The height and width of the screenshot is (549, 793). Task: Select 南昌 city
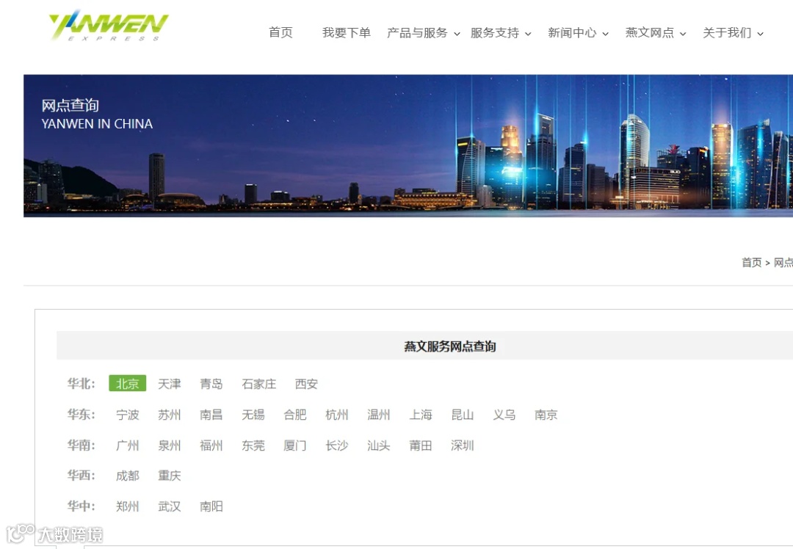tap(211, 415)
